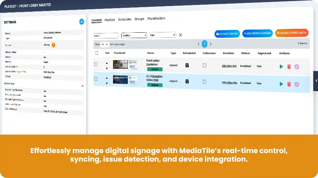This screenshot has width=318, height=178.
Task: Click the Approved column header
Action: [x=264, y=53]
